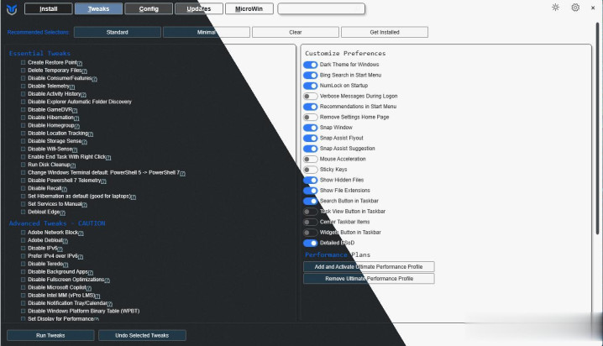Image resolution: width=603 pixels, height=346 pixels.
Task: Tick the Adobe Network Block checkbox
Action: point(24,232)
